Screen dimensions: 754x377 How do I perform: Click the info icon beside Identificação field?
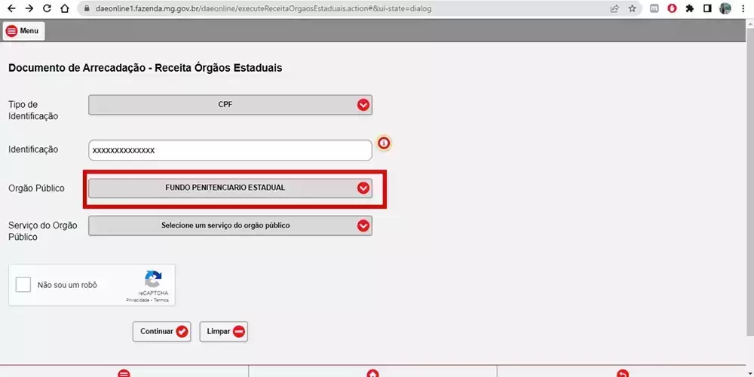384,143
